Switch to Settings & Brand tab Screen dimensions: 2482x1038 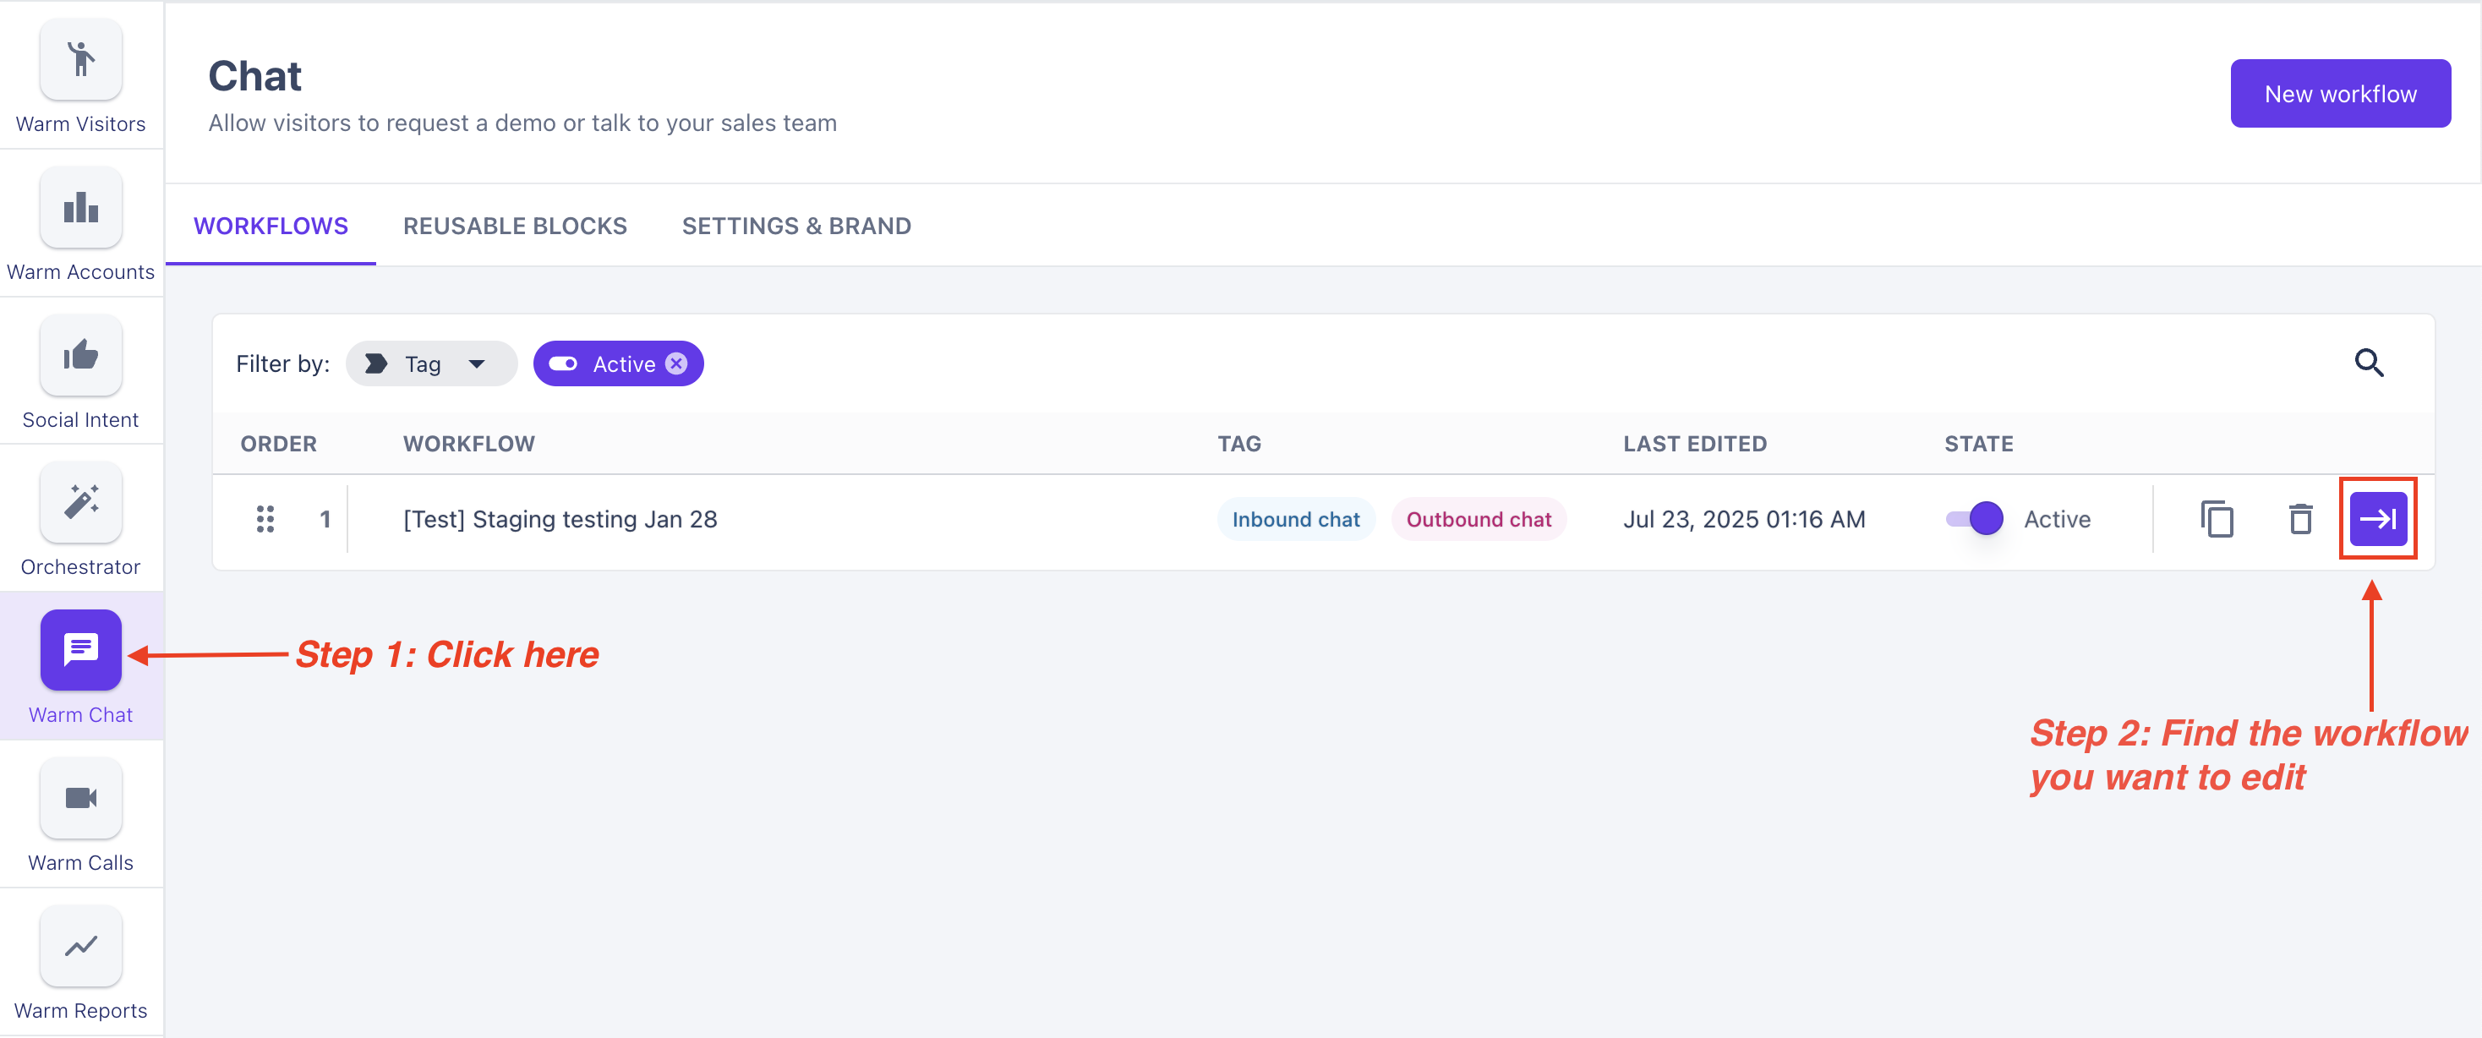point(795,226)
